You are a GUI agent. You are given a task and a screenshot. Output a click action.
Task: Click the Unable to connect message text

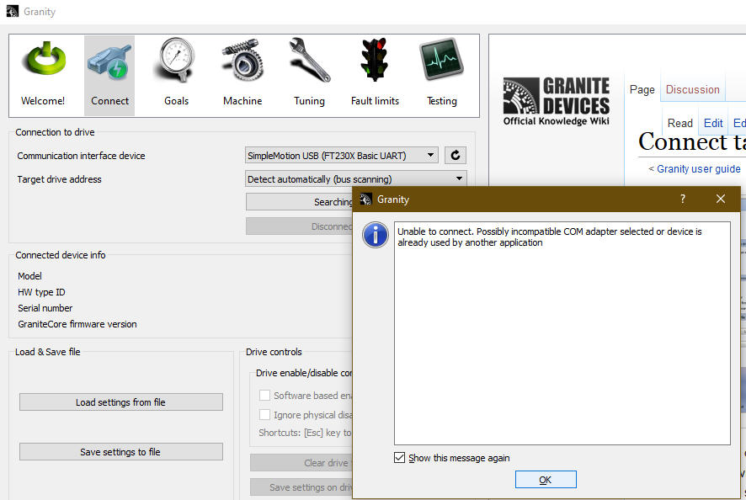[x=550, y=237]
